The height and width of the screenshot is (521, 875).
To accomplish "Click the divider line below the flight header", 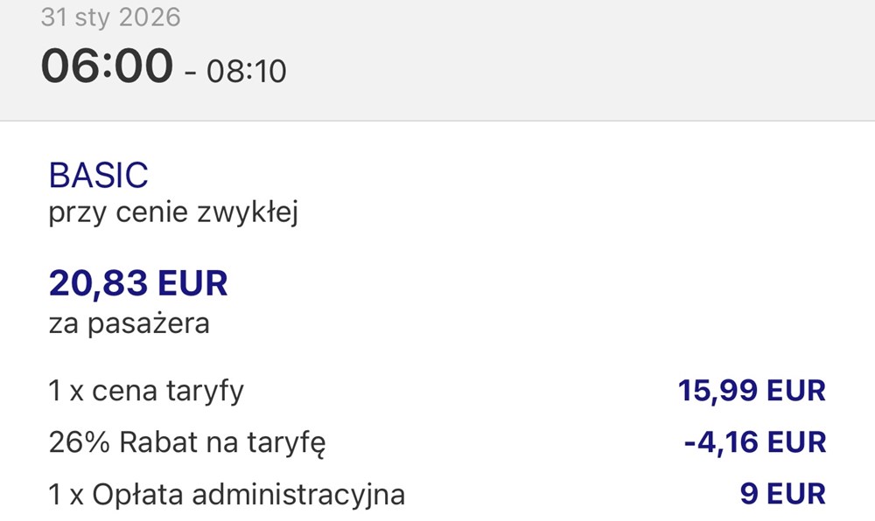I will pos(437,121).
